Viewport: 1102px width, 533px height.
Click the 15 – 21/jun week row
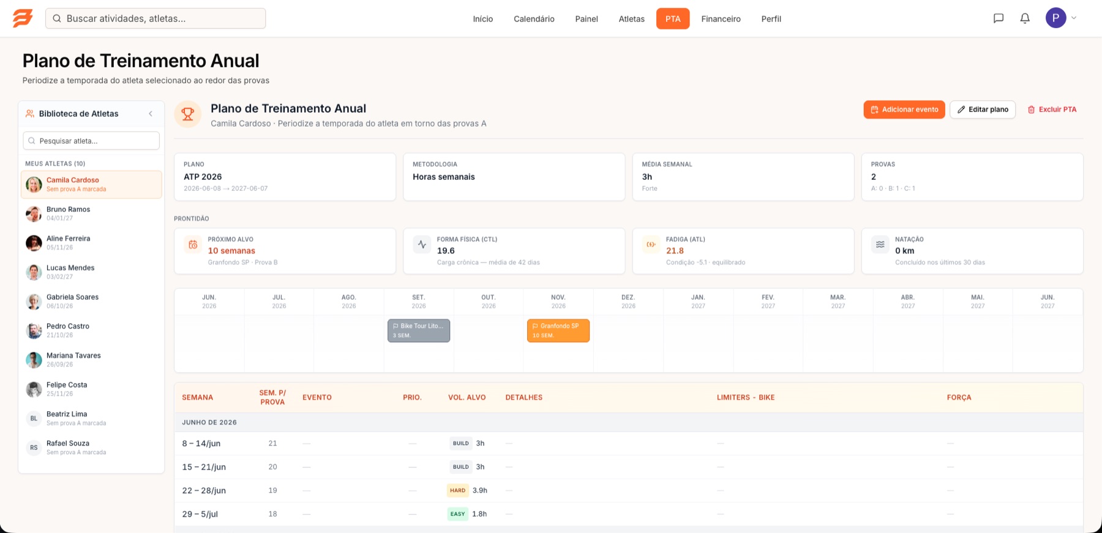(629, 467)
